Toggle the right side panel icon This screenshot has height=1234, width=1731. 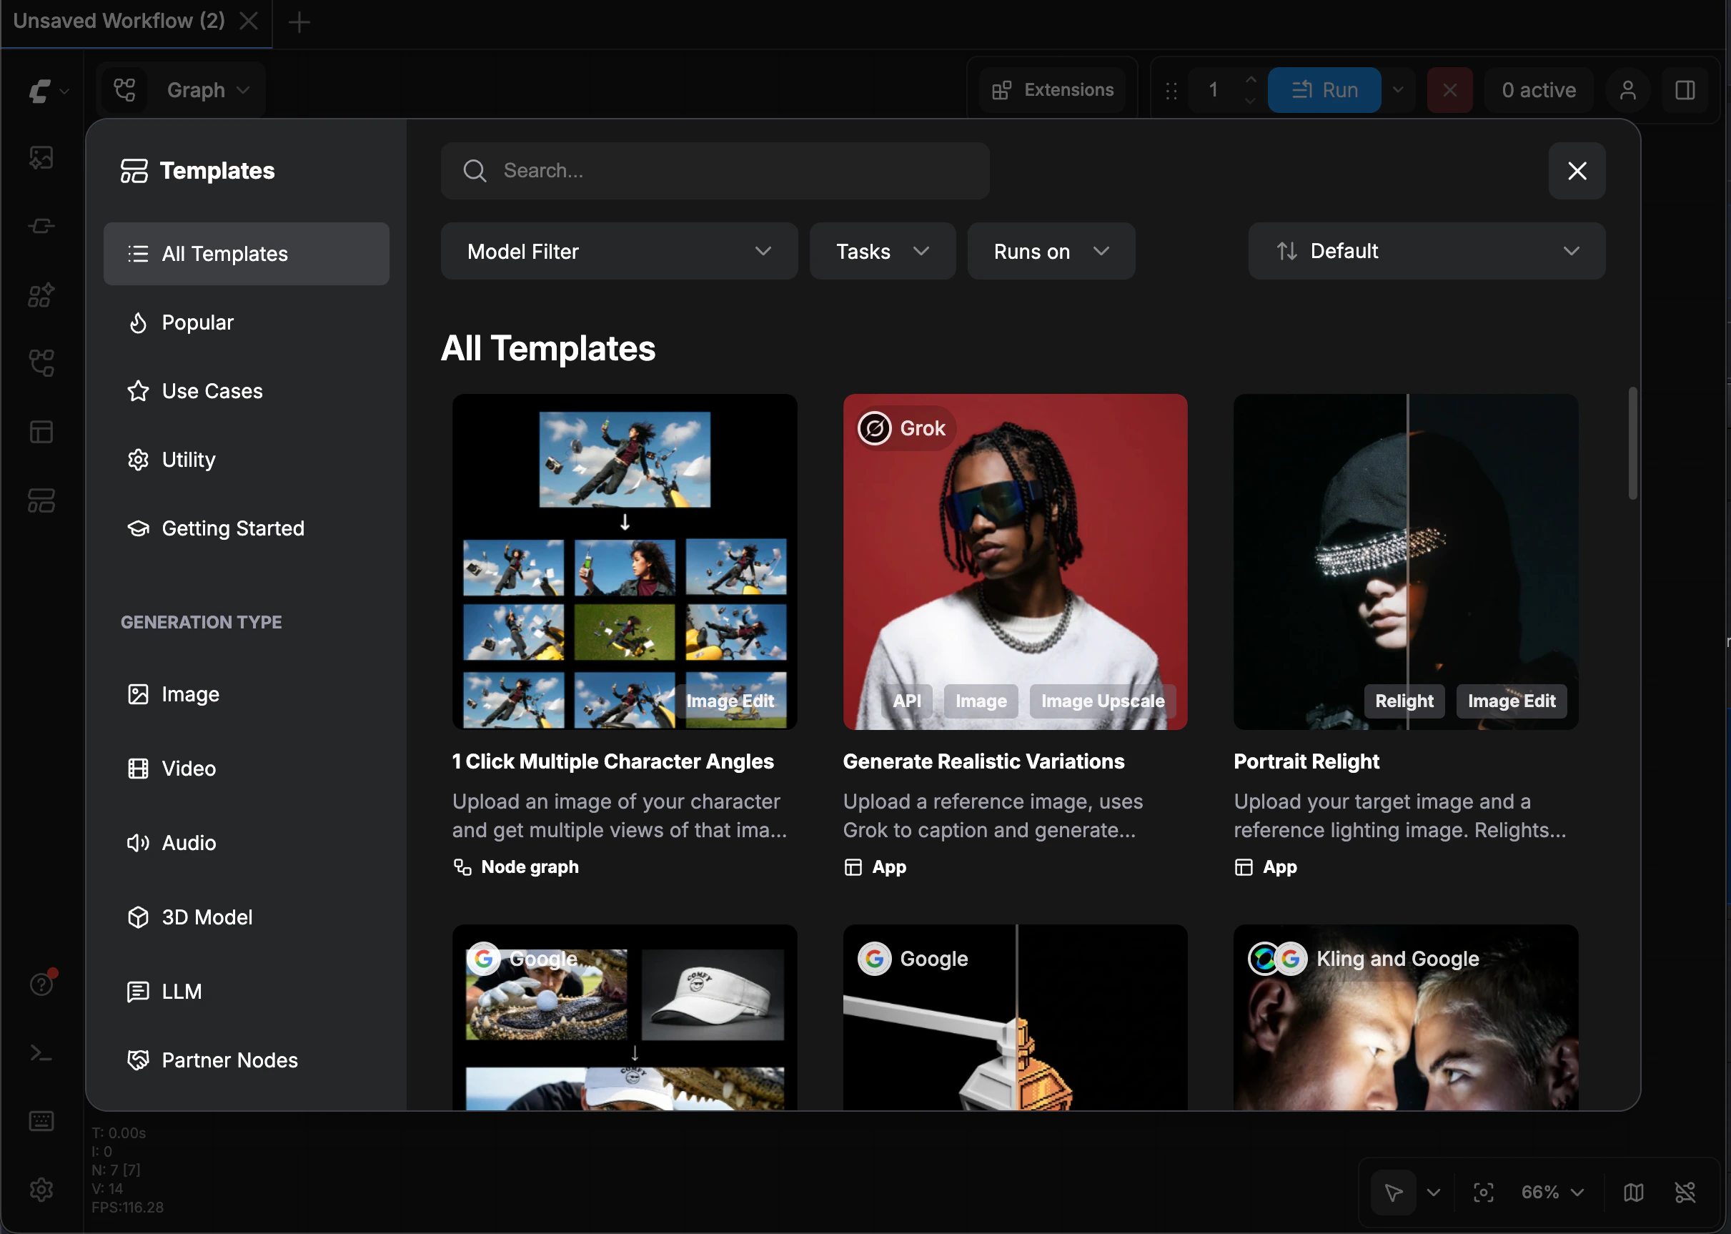[1685, 90]
